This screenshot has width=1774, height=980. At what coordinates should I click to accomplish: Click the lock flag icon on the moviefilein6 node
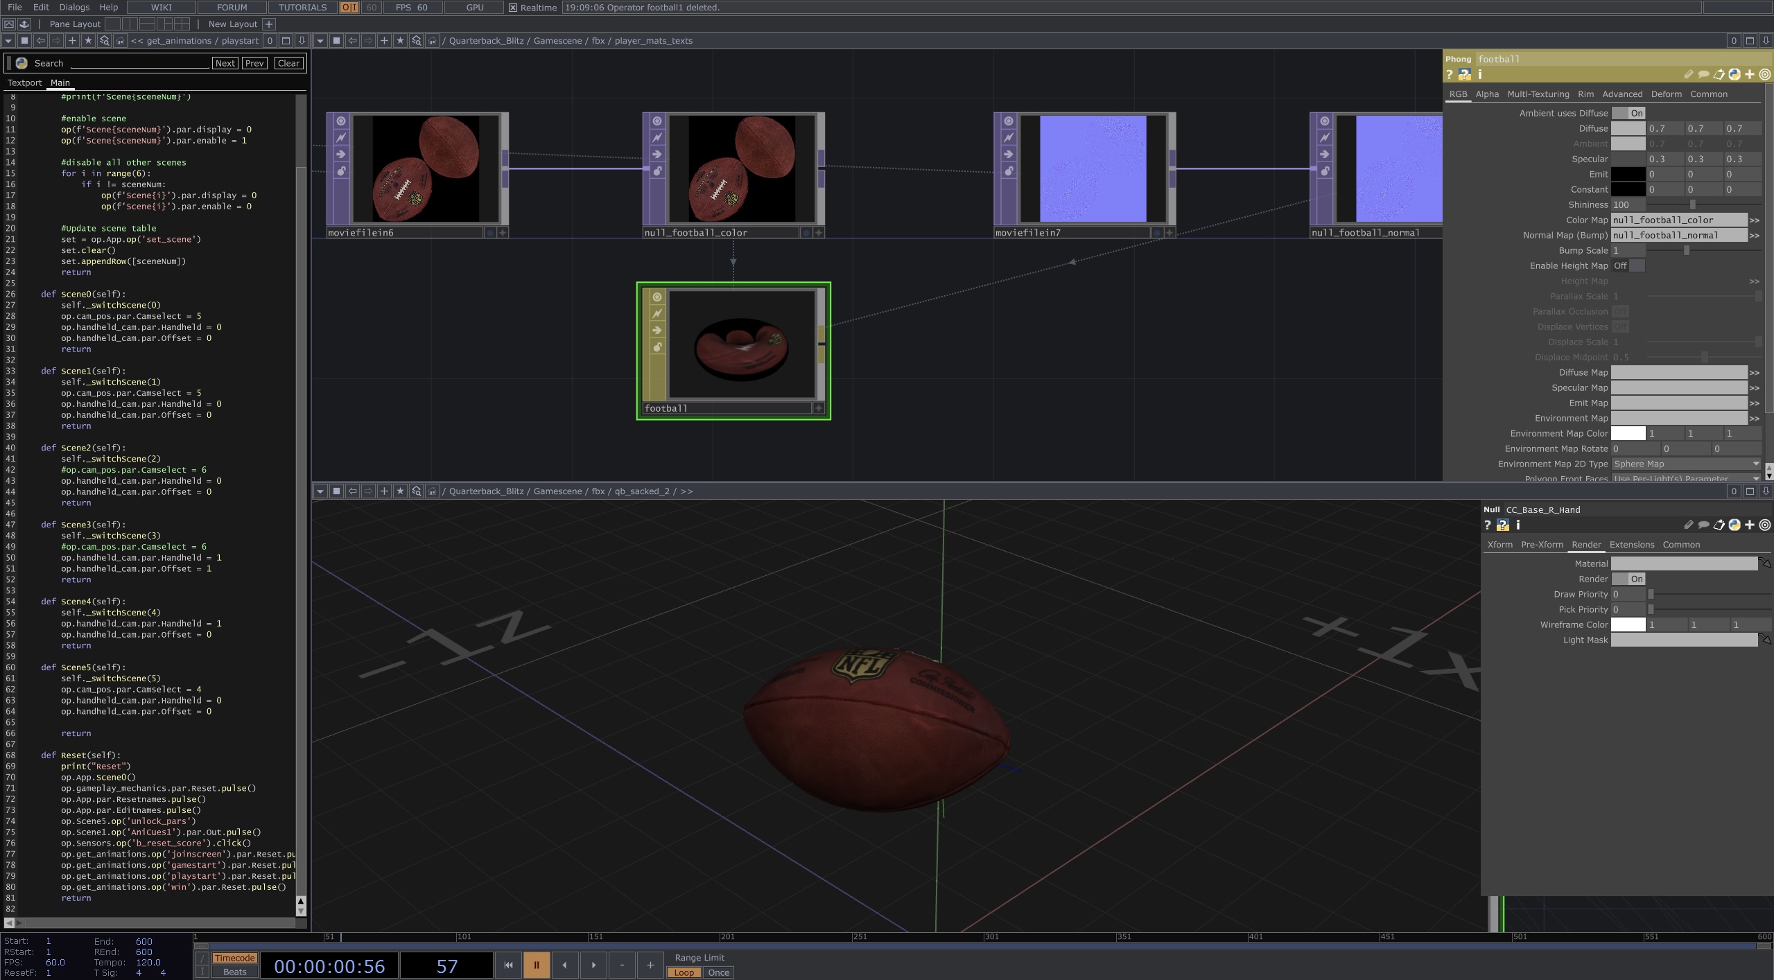tap(341, 171)
